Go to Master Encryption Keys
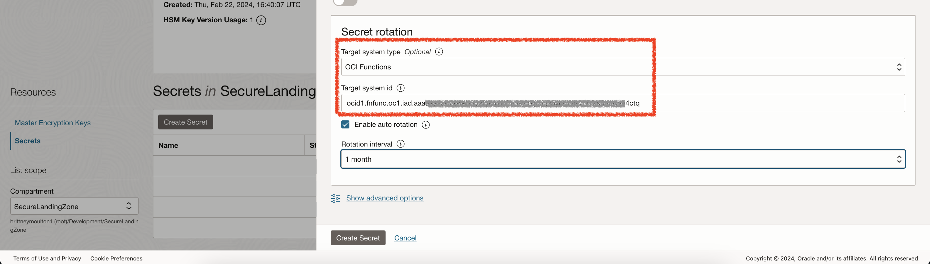 tap(53, 123)
